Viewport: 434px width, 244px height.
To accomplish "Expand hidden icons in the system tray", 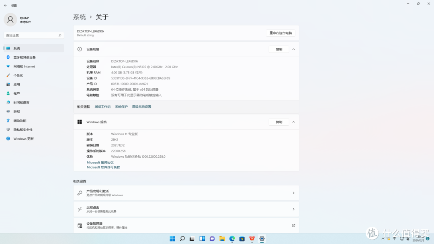I will click(383, 238).
